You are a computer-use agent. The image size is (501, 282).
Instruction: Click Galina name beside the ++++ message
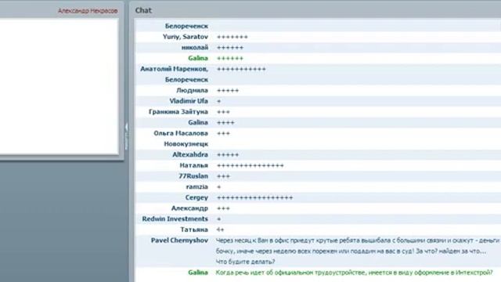pos(198,122)
